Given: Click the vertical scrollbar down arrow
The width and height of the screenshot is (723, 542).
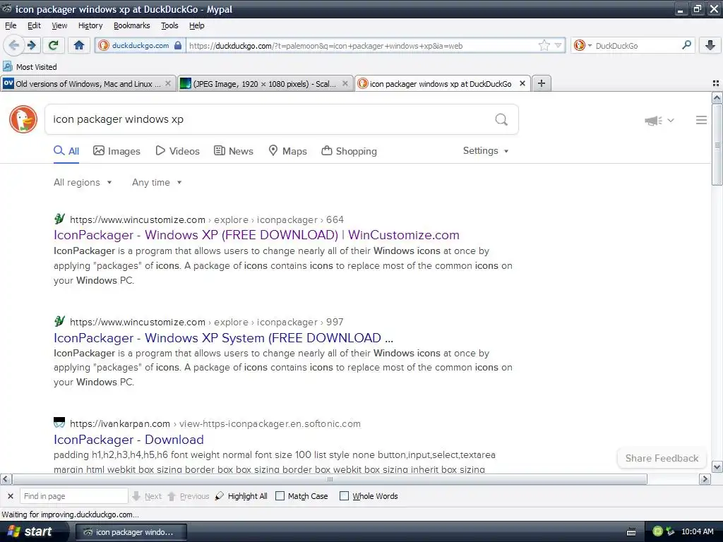Looking at the screenshot, I should click(x=717, y=467).
